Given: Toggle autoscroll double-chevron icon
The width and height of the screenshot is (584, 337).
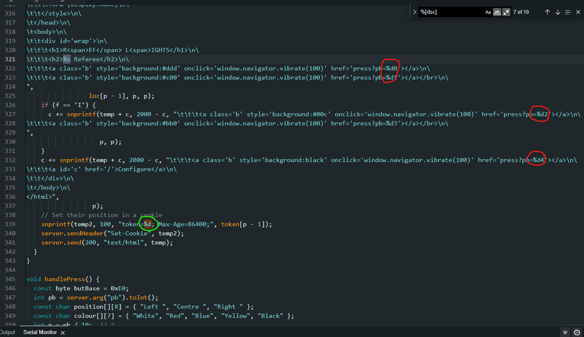Looking at the screenshot, I should coord(565,332).
